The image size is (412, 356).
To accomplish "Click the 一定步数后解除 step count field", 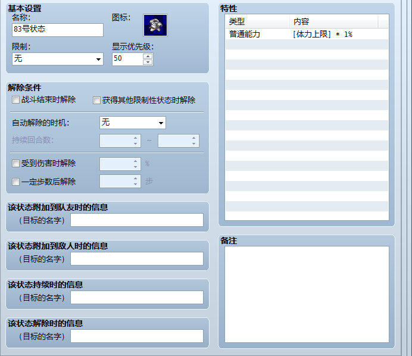I will [120, 182].
